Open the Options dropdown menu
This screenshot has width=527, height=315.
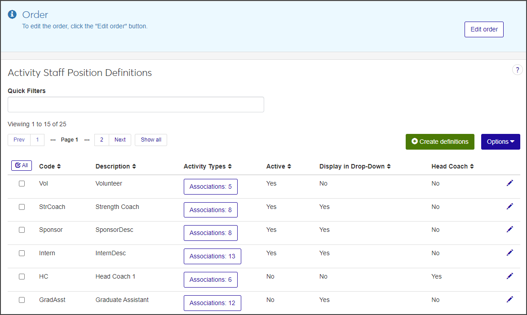pyautogui.click(x=500, y=142)
